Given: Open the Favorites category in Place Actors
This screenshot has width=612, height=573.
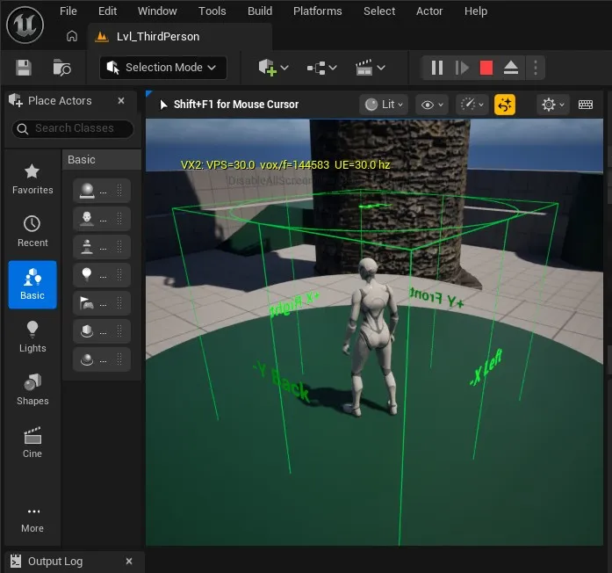Looking at the screenshot, I should (32, 179).
